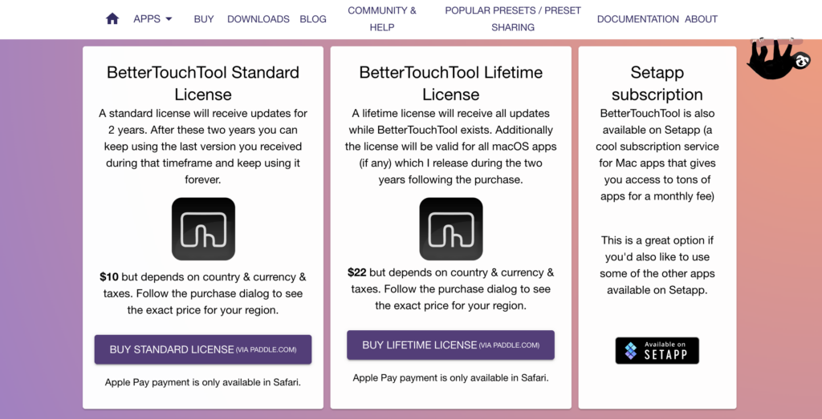
Task: Click the sloth mascot image
Action: (779, 58)
